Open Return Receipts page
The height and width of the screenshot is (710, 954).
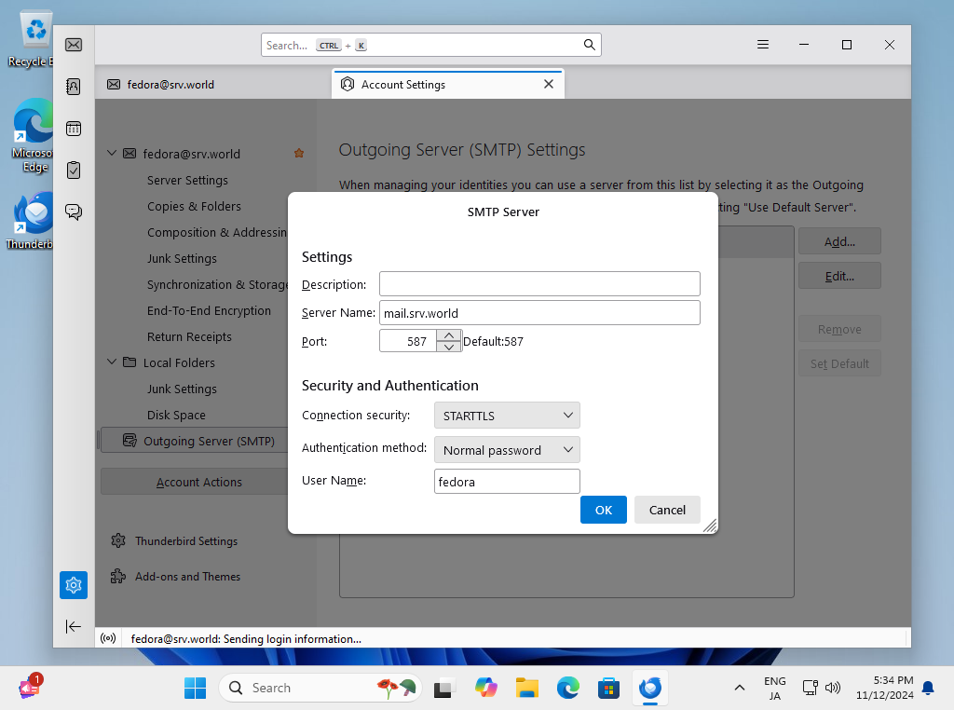(x=189, y=337)
